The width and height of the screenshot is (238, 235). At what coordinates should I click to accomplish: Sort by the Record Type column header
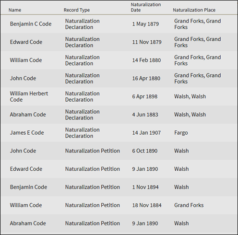coord(77,10)
